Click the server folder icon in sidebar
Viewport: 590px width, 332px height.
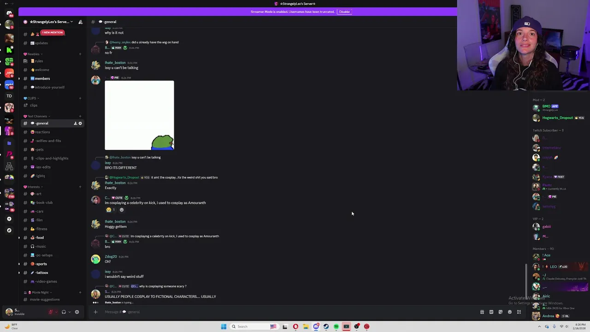tap(9, 143)
